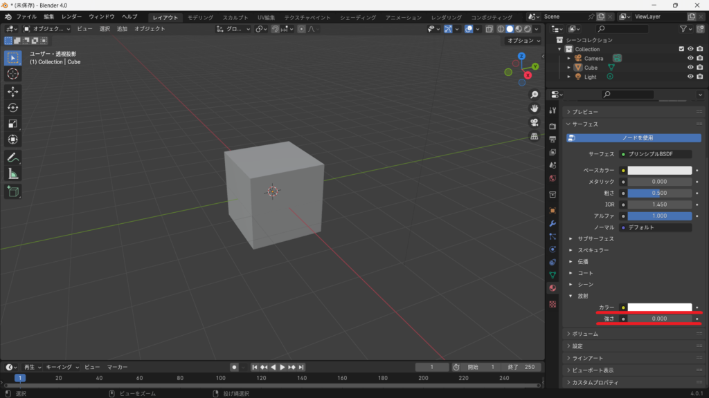Screen dimensions: 709x398
Task: Adjust the 粗さ slider at 0.500
Action: tap(659, 193)
